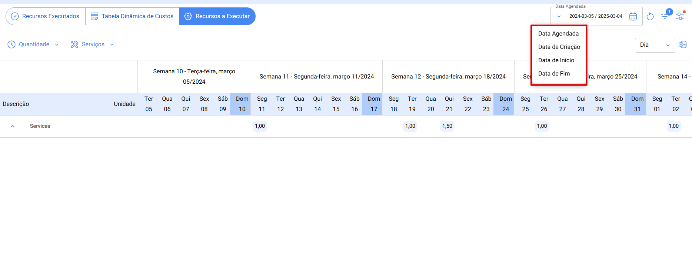Click the Semana 12 week header

tap(448, 77)
